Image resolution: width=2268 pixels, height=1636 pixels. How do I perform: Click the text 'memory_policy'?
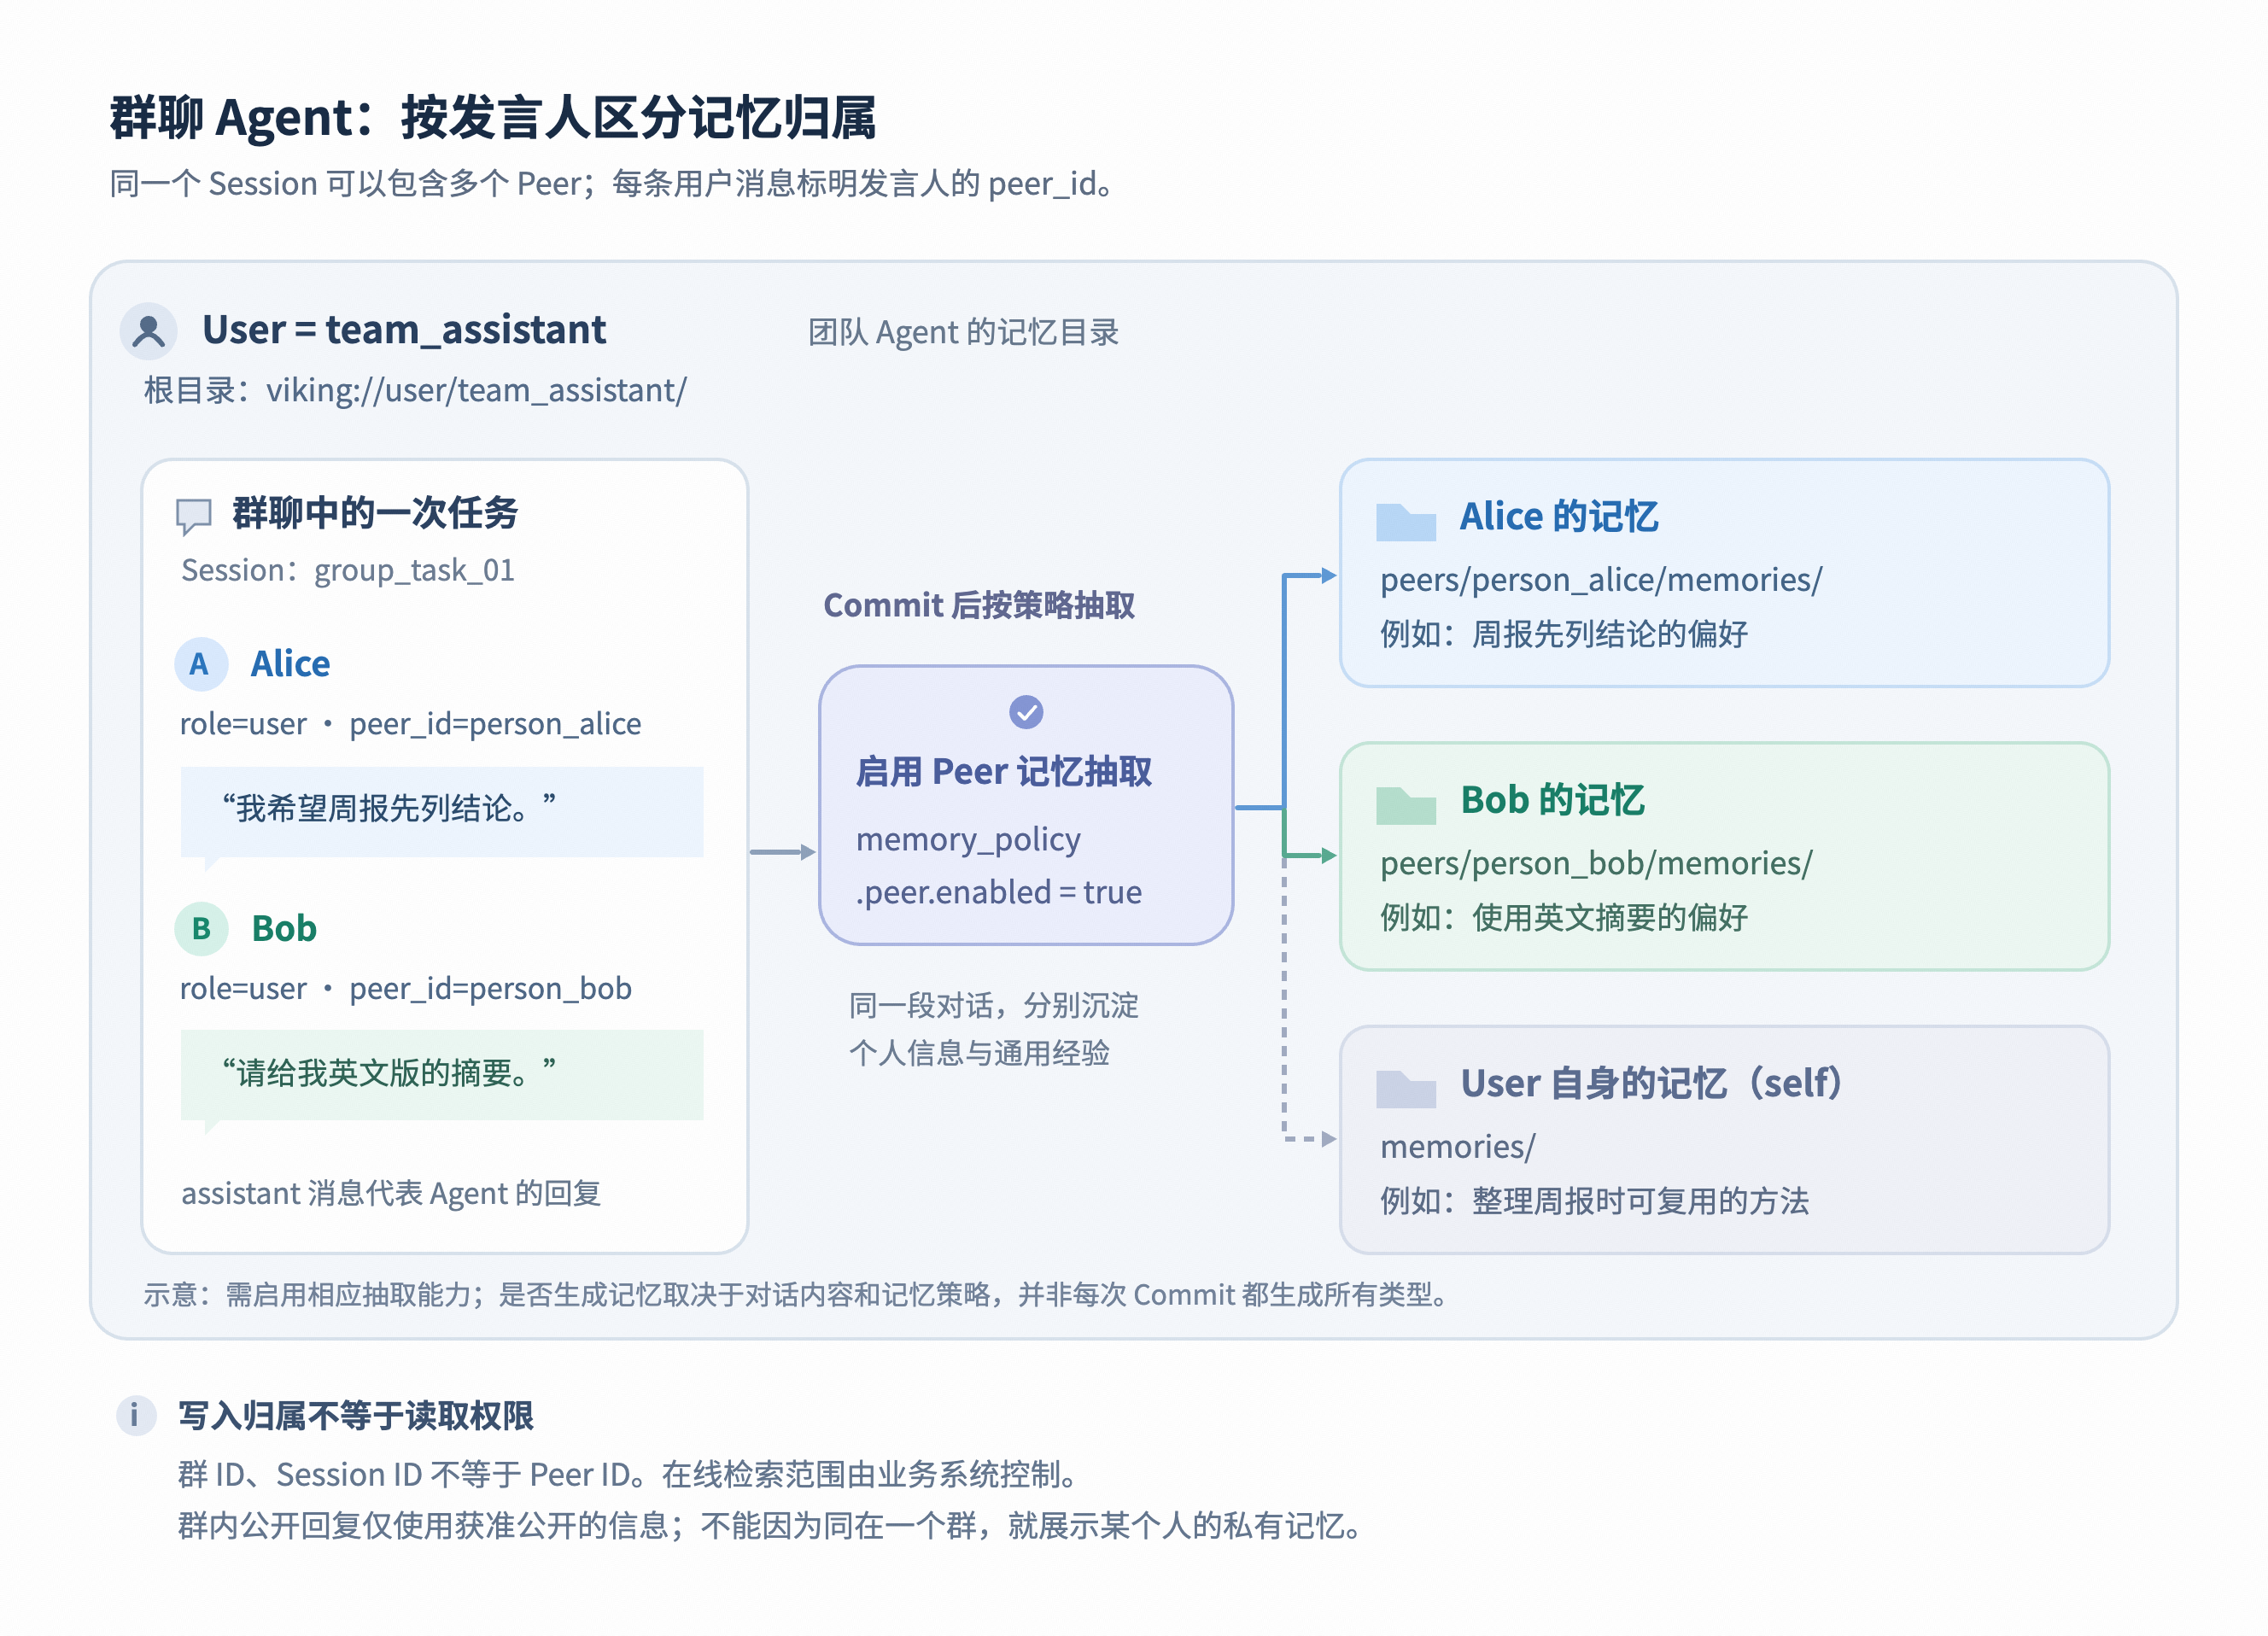pyautogui.click(x=968, y=839)
